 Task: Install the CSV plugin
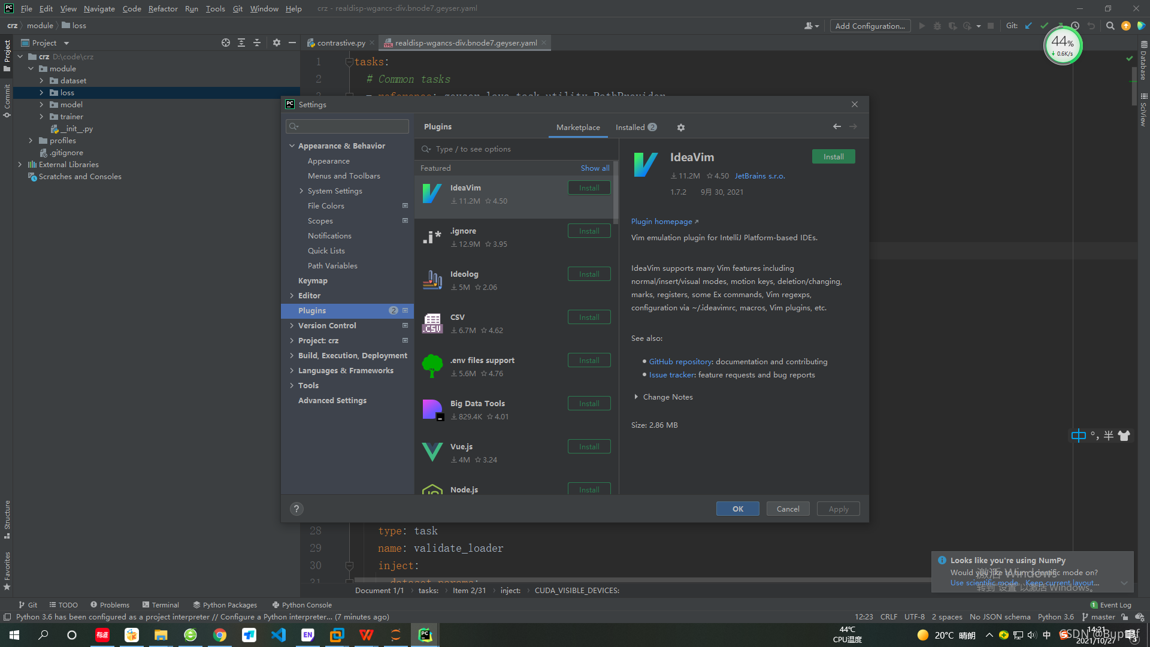tap(589, 317)
